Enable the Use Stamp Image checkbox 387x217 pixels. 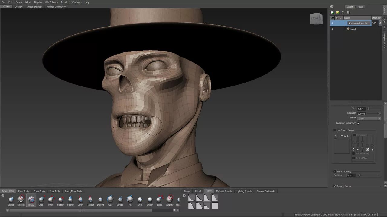(x=335, y=130)
